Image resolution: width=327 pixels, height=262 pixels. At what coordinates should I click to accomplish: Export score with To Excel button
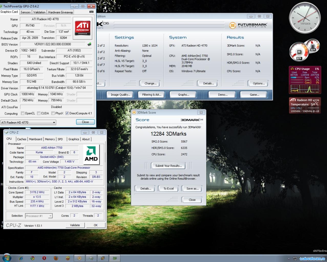click(168, 188)
